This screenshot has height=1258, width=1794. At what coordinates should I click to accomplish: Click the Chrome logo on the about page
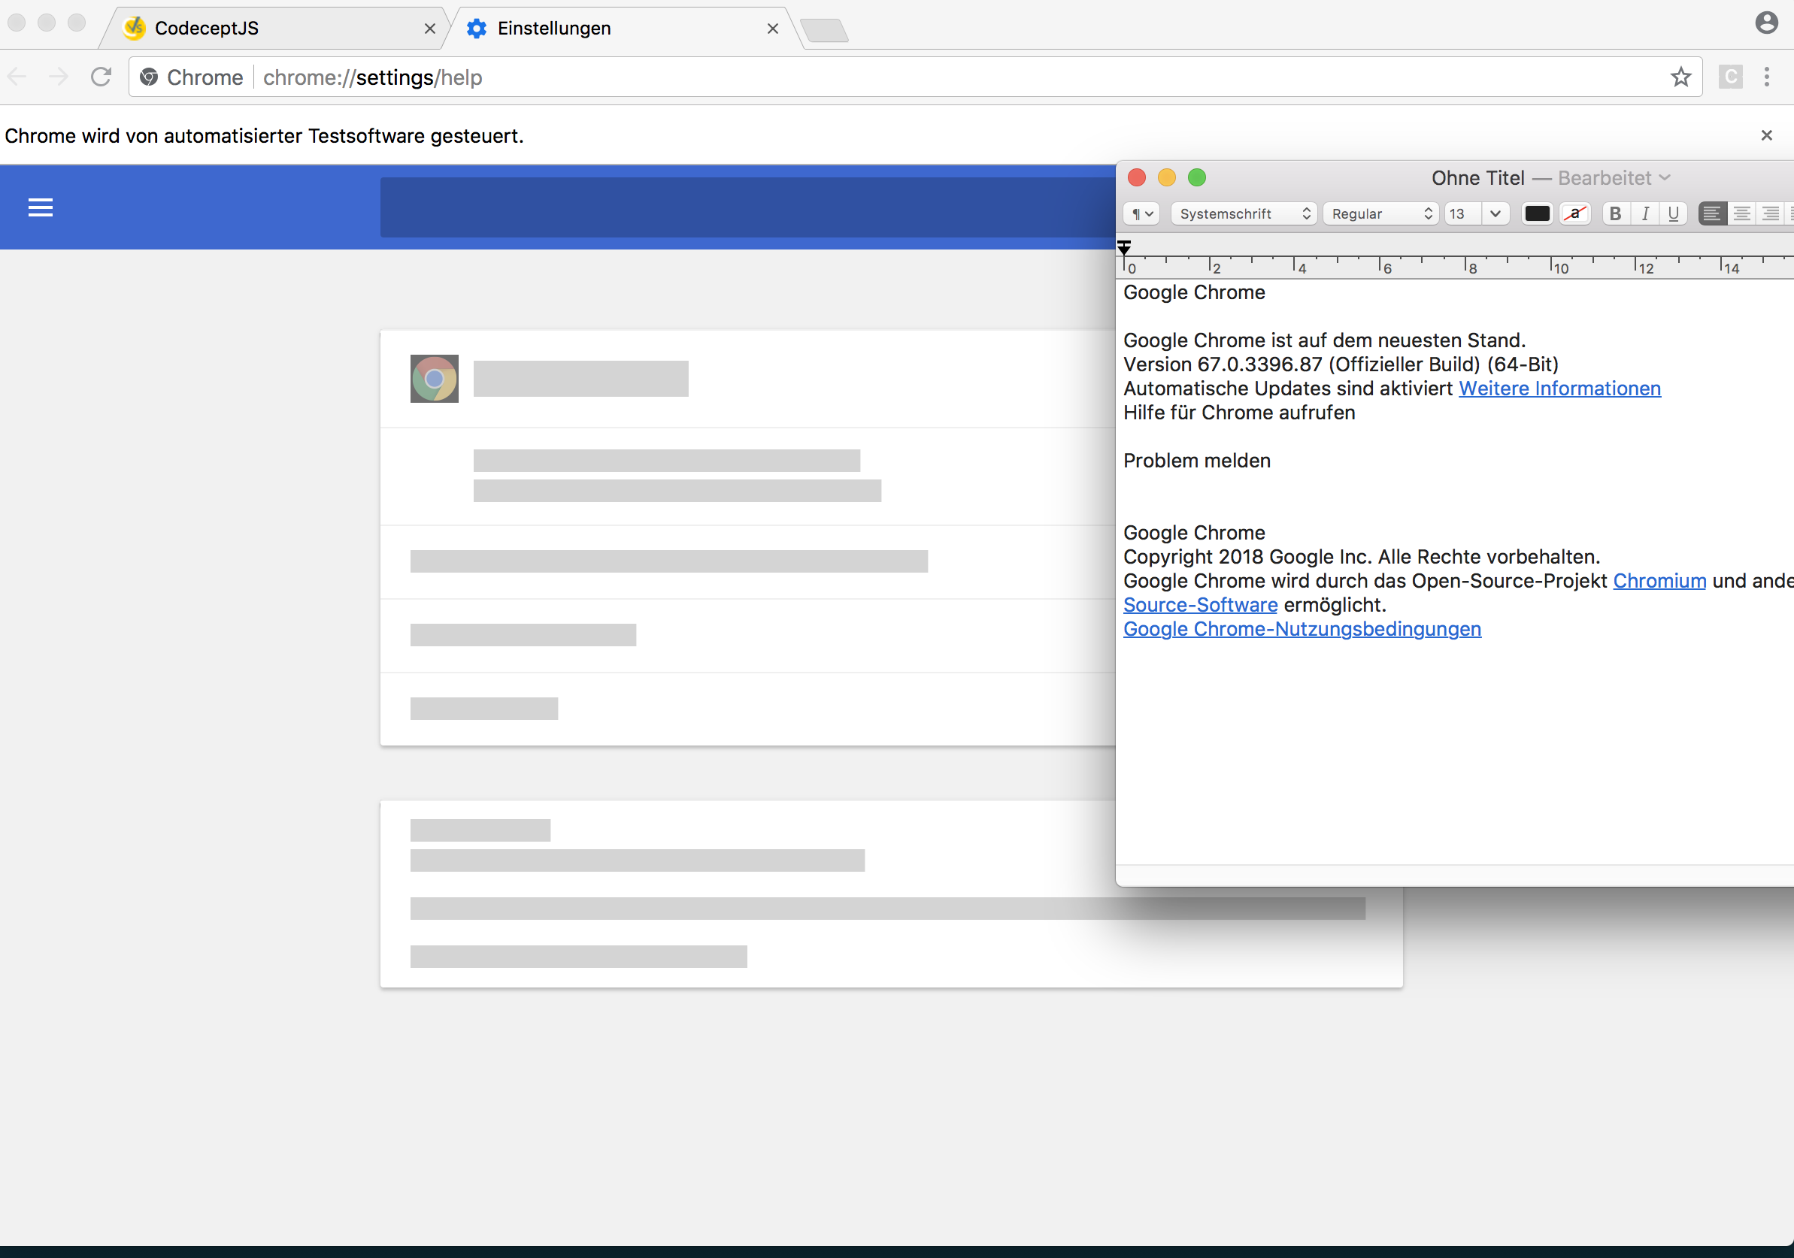pyautogui.click(x=435, y=379)
